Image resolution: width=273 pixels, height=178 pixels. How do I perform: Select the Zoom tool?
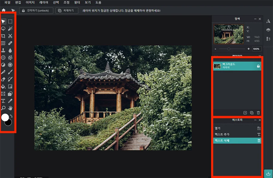click(4, 108)
